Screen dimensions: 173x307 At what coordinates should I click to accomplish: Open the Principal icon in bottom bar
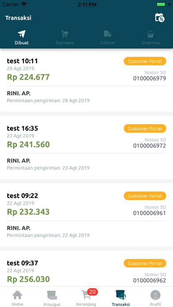click(x=52, y=295)
